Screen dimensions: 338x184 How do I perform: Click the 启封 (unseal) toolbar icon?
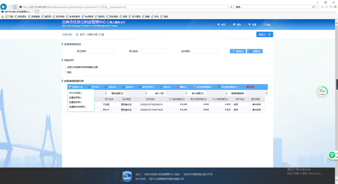109,87
